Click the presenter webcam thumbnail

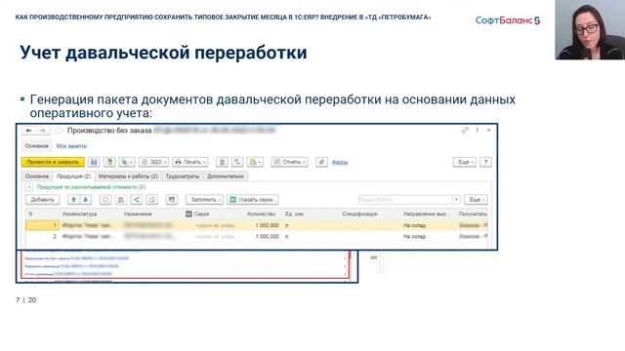[x=590, y=30]
